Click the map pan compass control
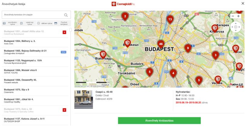 pos(235,27)
